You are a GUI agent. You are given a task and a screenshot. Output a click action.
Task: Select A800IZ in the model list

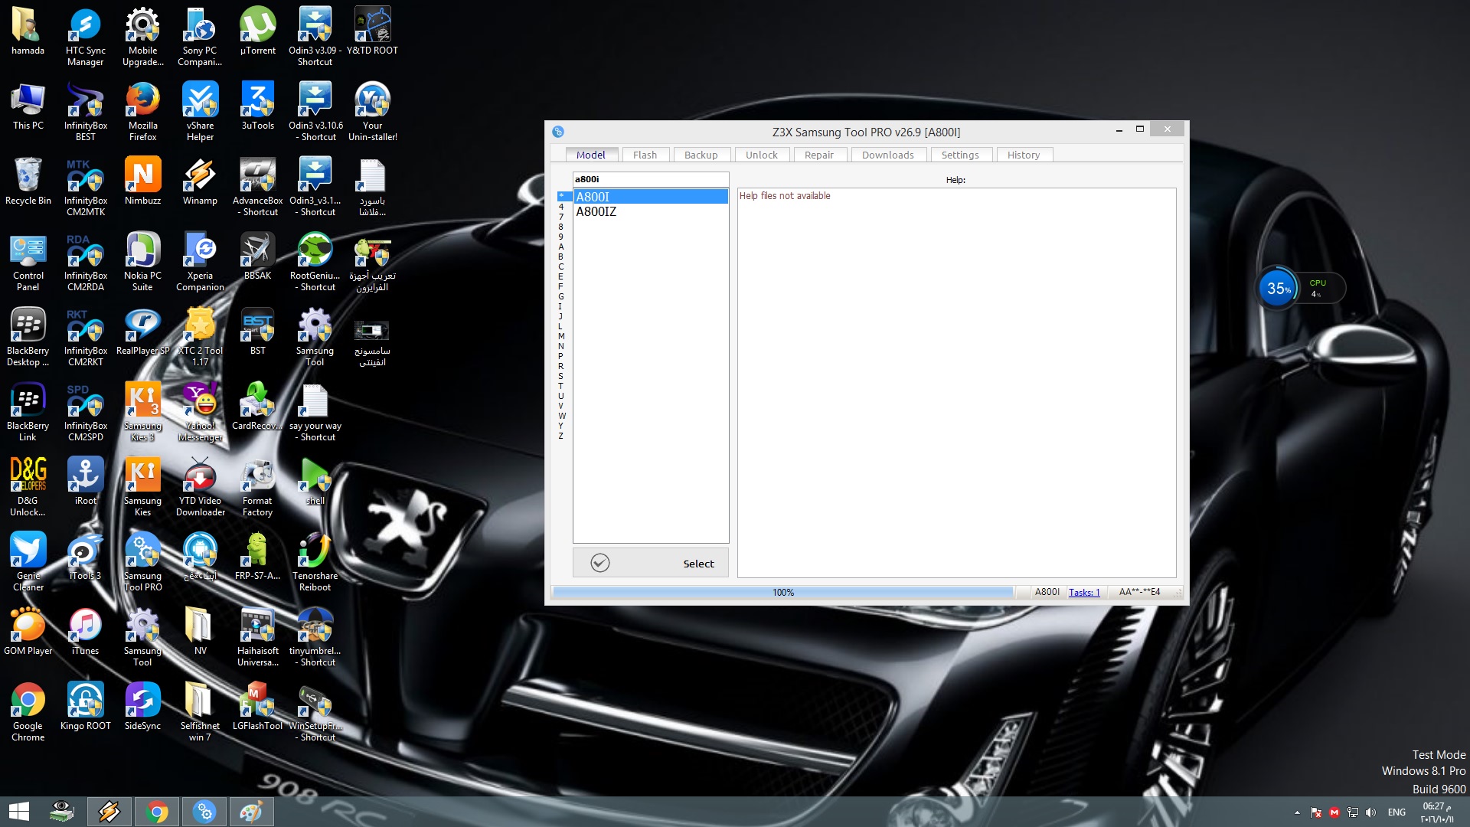(x=651, y=211)
